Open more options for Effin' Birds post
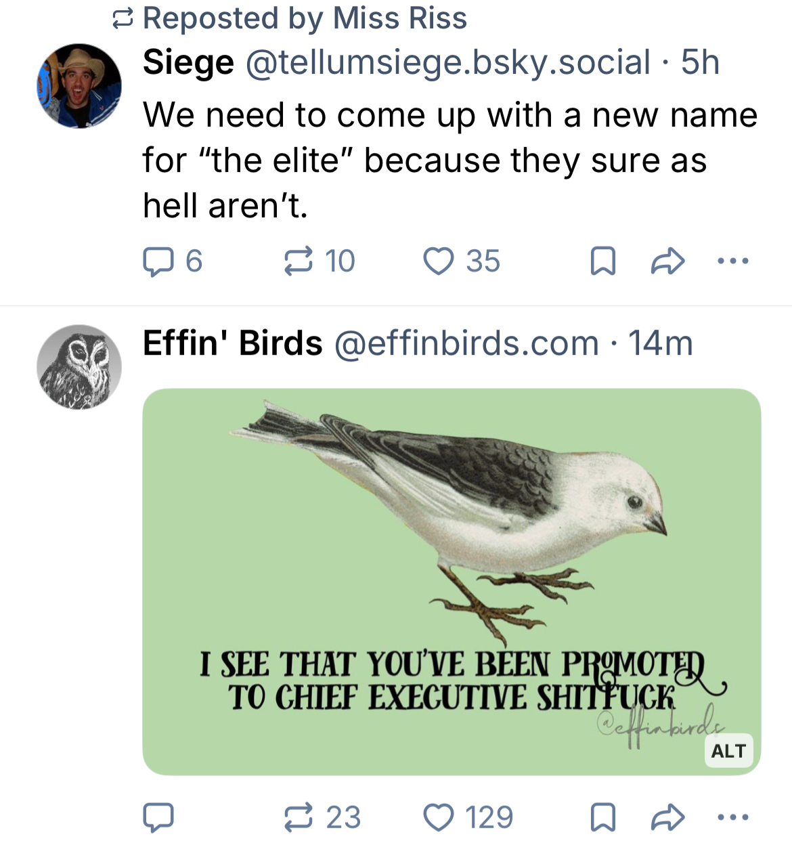Image resolution: width=792 pixels, height=841 pixels. click(733, 817)
